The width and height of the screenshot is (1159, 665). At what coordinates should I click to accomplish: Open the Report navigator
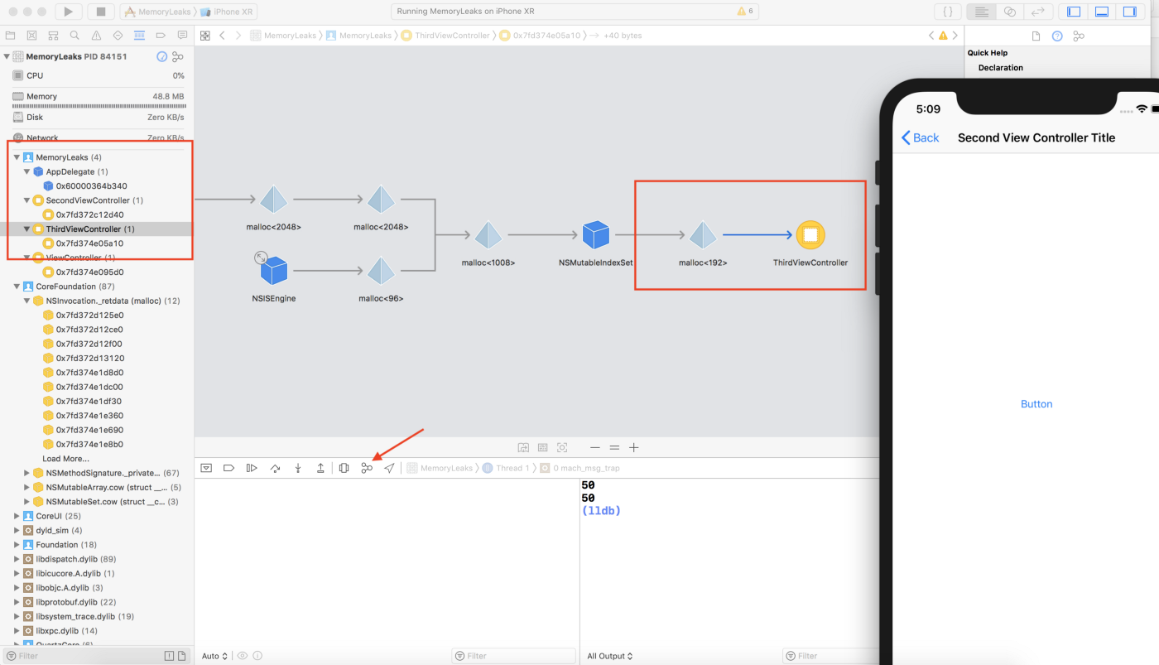coord(182,36)
